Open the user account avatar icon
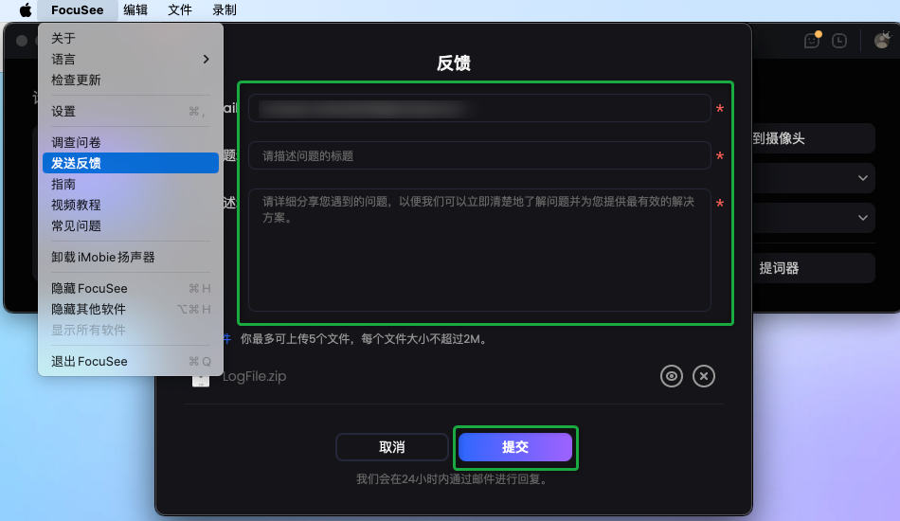 pos(882,40)
